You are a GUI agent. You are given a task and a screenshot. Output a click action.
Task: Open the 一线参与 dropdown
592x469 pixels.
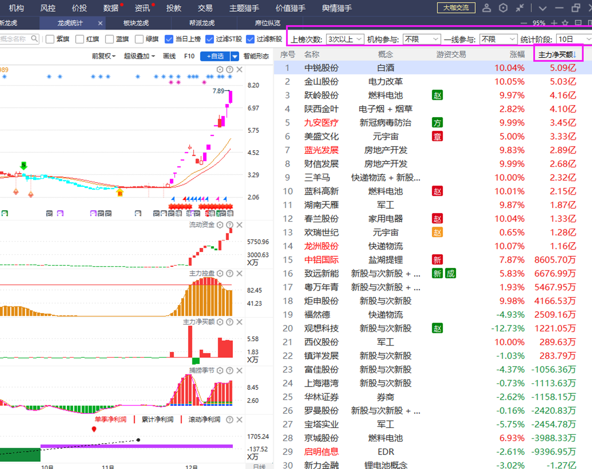pos(498,39)
